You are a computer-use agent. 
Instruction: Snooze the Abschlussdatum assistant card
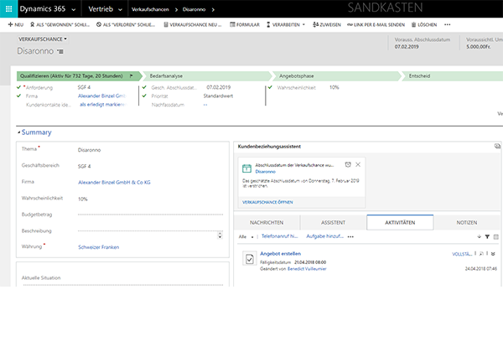tap(348, 164)
